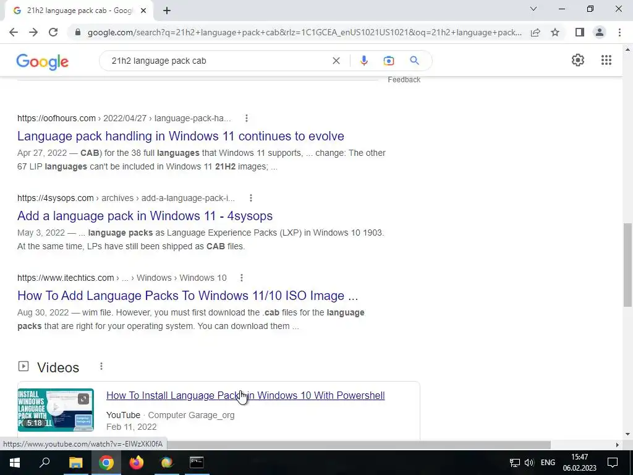The image size is (633, 475).
Task: Open more options beside Videos heading
Action: pyautogui.click(x=101, y=366)
